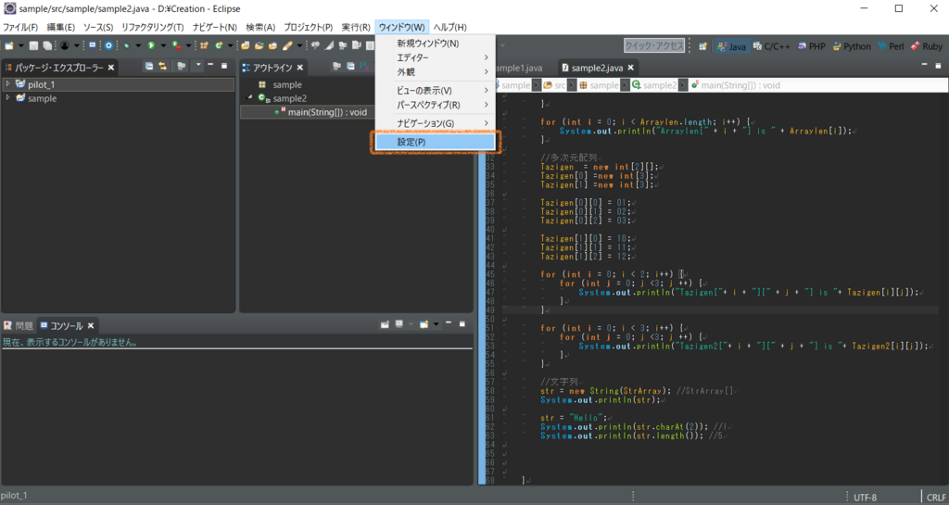Image resolution: width=949 pixels, height=505 pixels.
Task: Select main(String[]) method in Outline
Action: (x=327, y=112)
